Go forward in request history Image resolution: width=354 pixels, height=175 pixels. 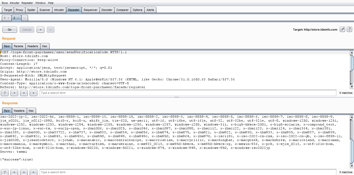coord(50,30)
